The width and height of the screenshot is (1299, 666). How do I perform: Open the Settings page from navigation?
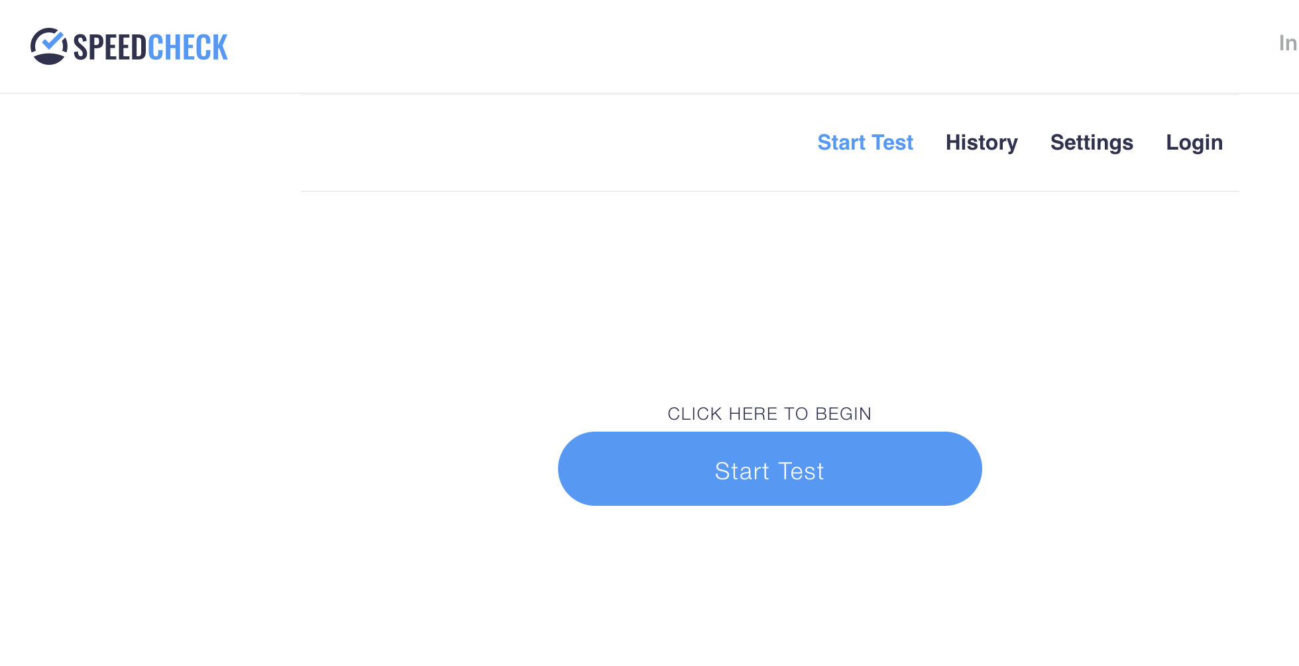pyautogui.click(x=1092, y=142)
